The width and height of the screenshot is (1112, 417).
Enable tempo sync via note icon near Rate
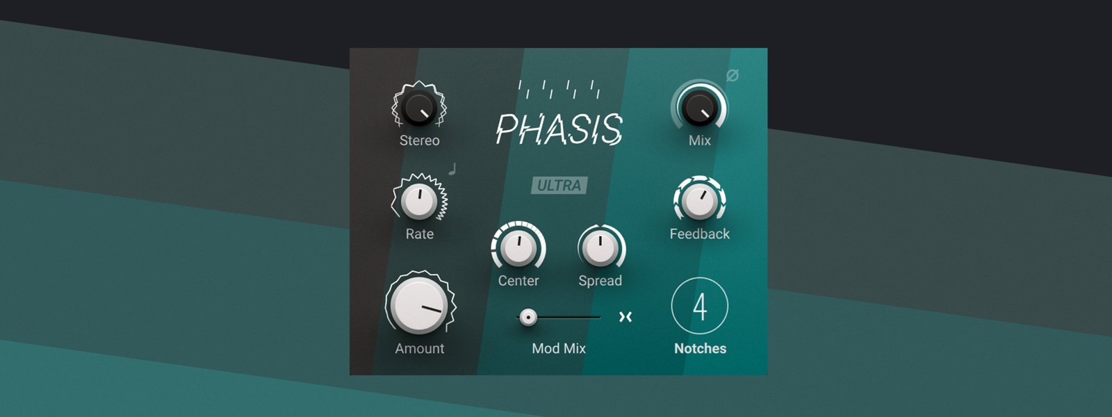[x=452, y=169]
